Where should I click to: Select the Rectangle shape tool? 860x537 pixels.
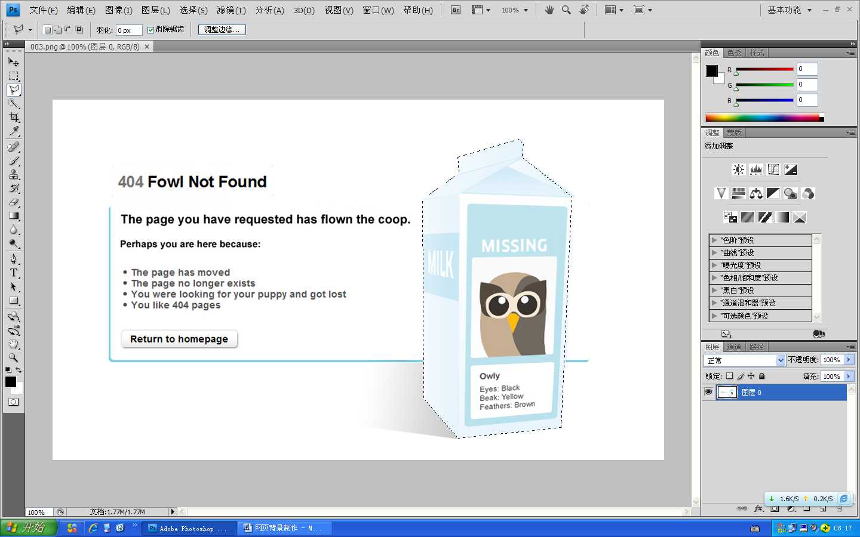14,300
